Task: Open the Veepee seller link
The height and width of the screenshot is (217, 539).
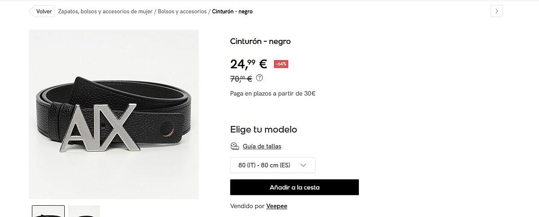Action: [x=277, y=206]
